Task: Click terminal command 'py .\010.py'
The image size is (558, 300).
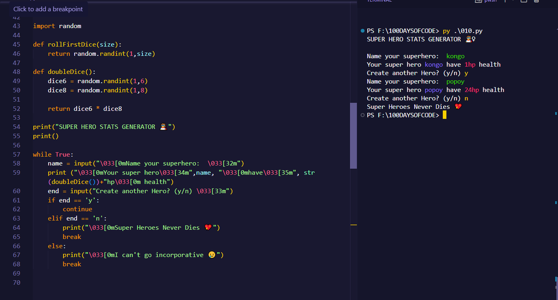Action: click(x=463, y=31)
